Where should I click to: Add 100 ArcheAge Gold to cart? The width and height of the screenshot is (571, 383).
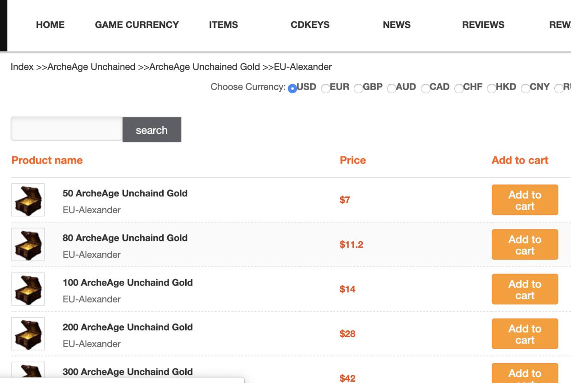click(x=525, y=289)
